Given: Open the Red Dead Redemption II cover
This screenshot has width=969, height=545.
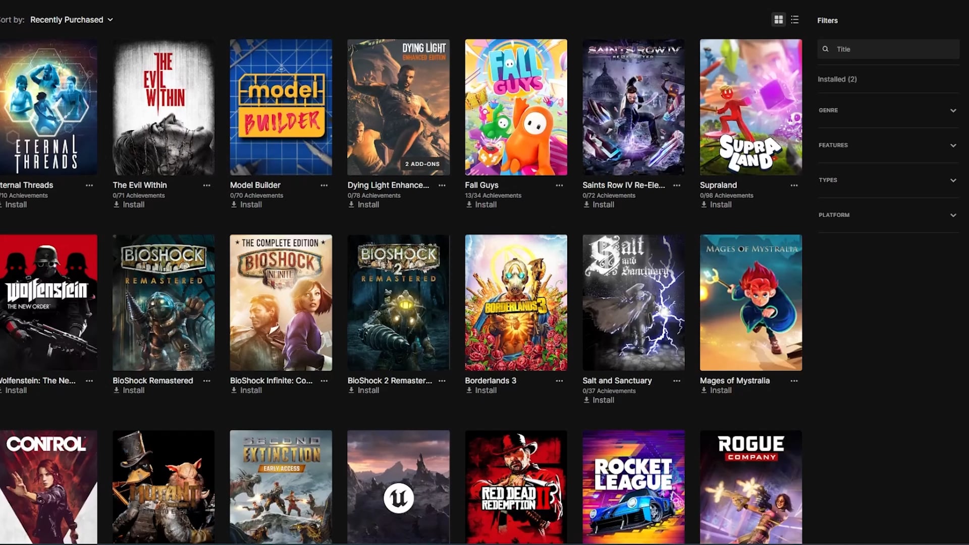Looking at the screenshot, I should [x=516, y=487].
